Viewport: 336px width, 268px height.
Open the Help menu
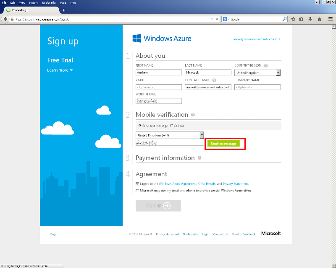[x=73, y=3]
